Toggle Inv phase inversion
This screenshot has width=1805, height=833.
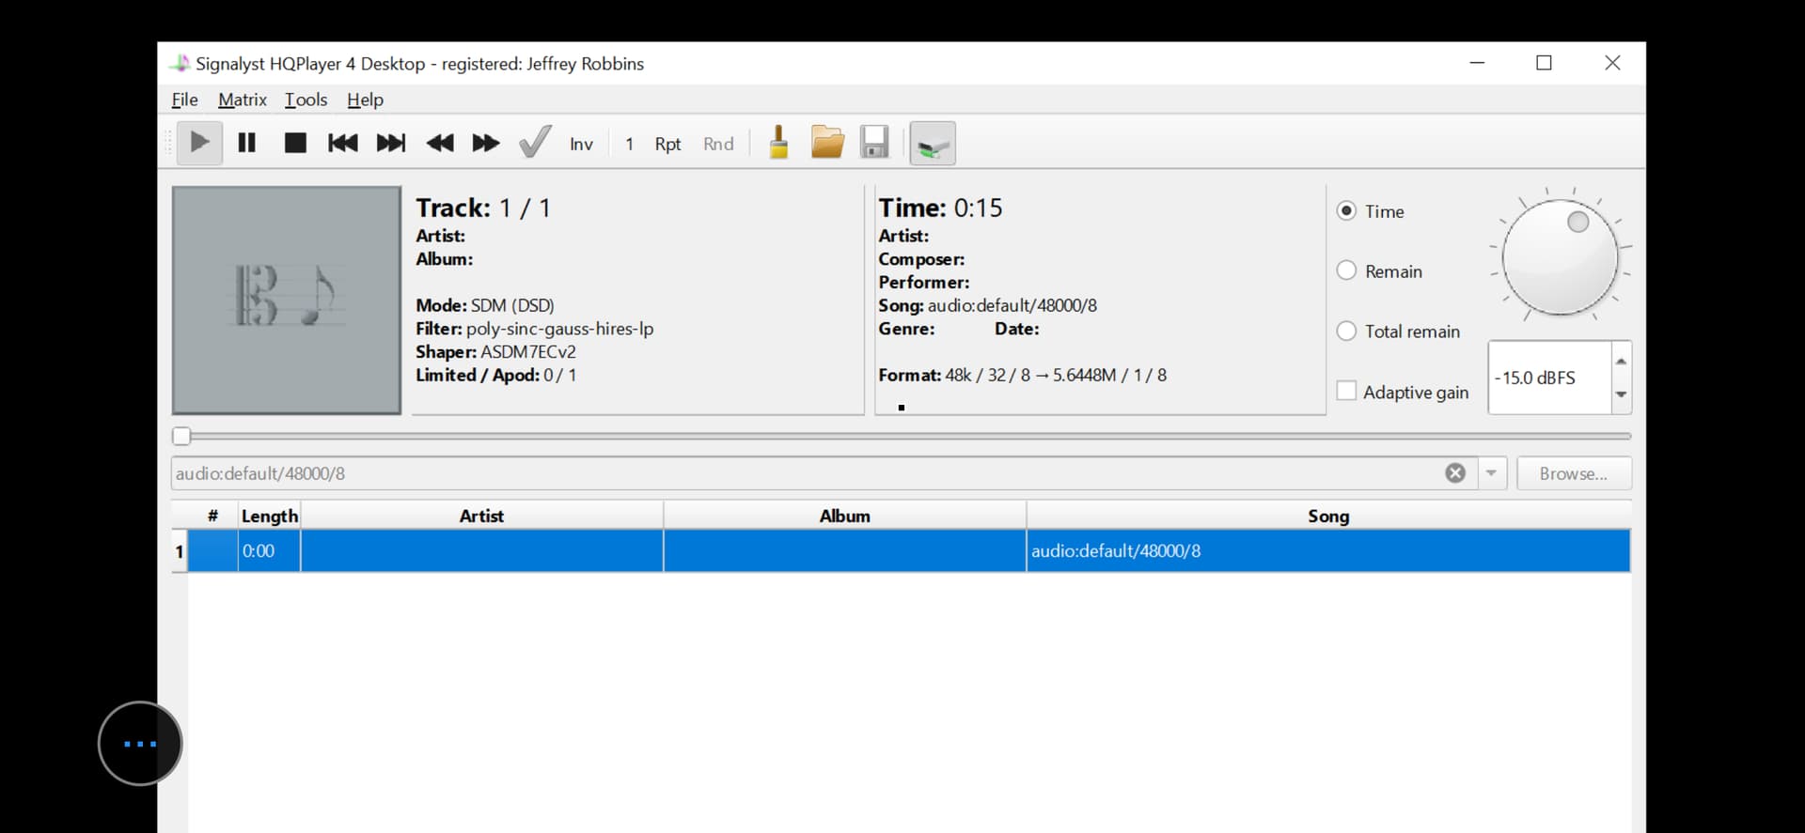click(x=581, y=144)
